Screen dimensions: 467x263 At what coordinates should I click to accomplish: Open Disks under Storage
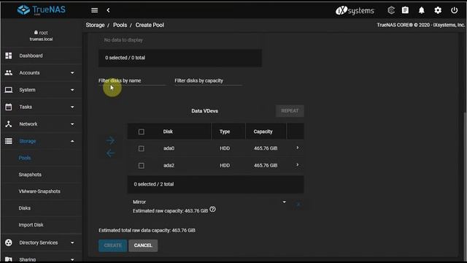[x=24, y=207]
